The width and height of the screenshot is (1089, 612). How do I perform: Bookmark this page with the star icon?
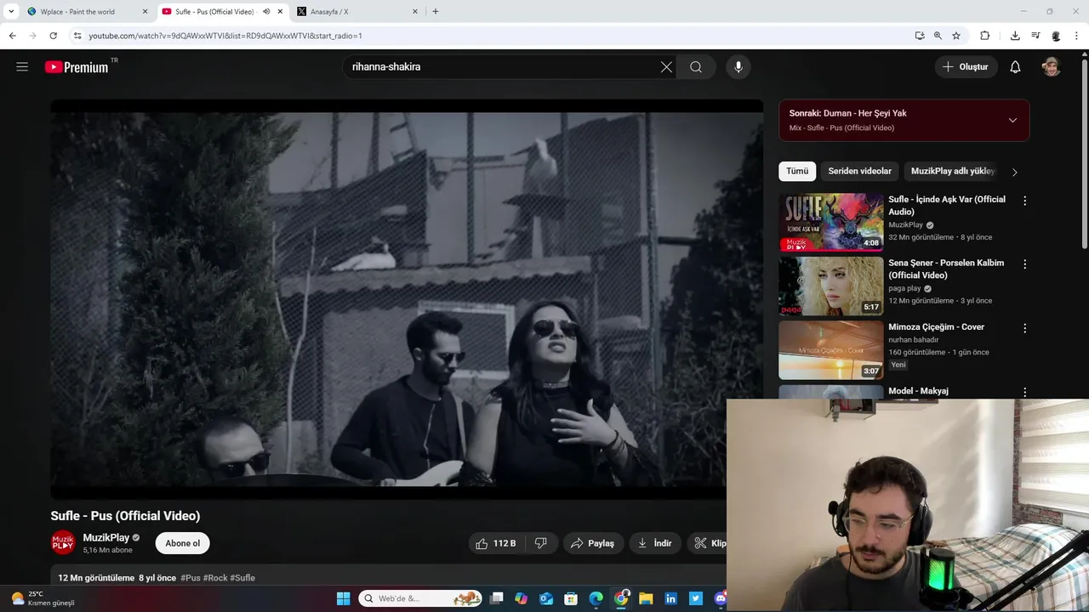click(956, 36)
